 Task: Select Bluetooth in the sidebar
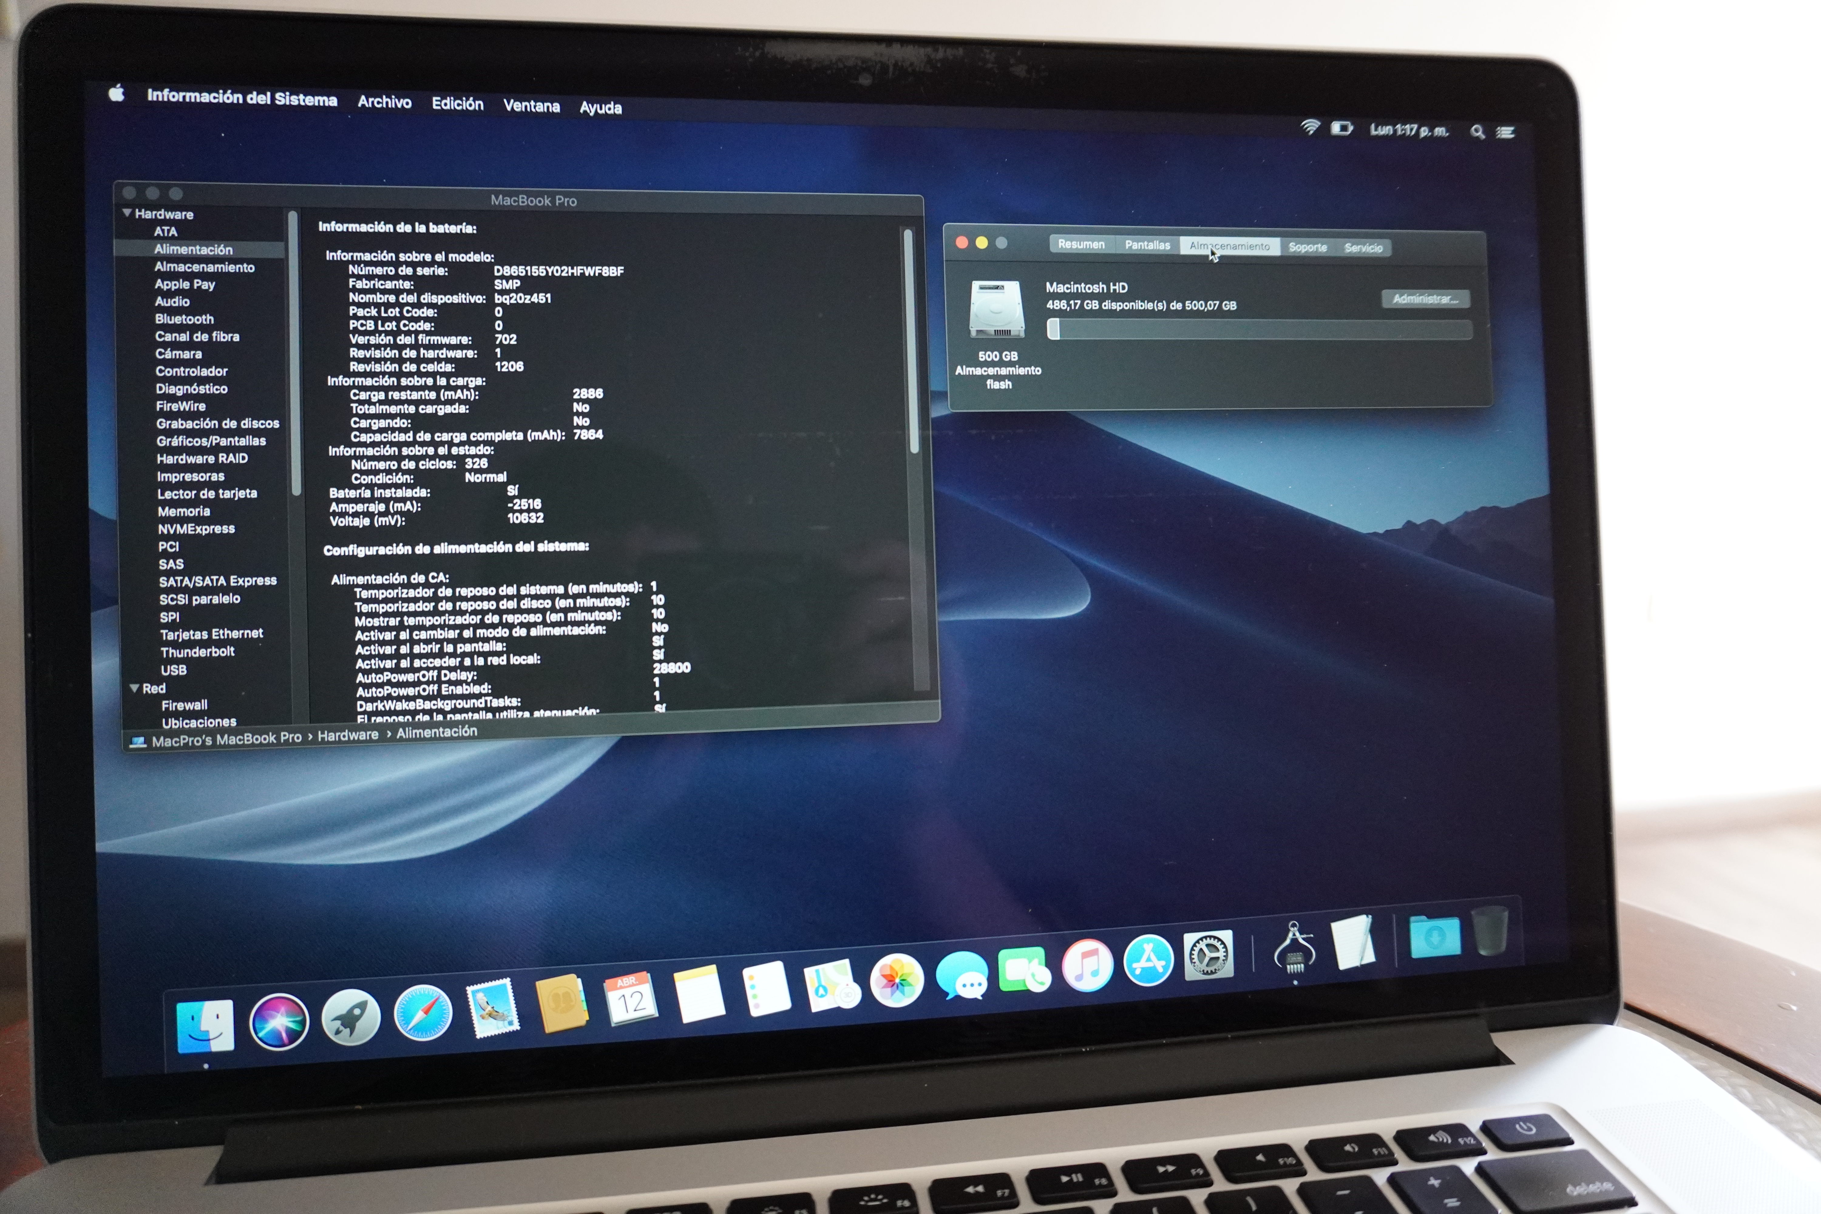coord(184,319)
